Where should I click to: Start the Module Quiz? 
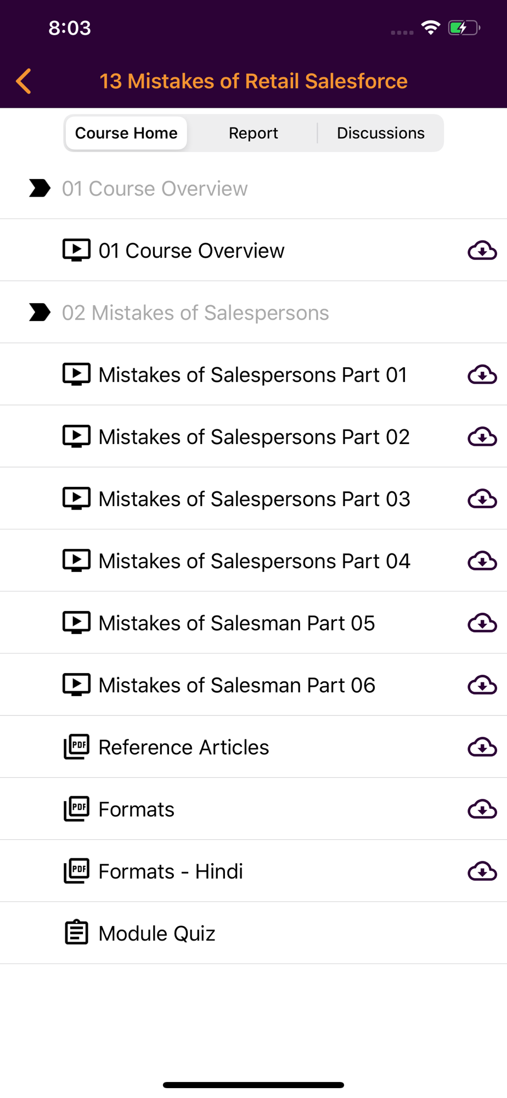[x=253, y=933]
